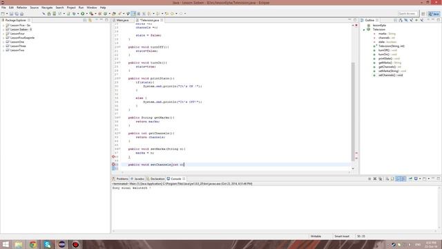Toggle Hide Static Members in Outline toolbar
The image size is (442, 249).
tap(412, 20)
